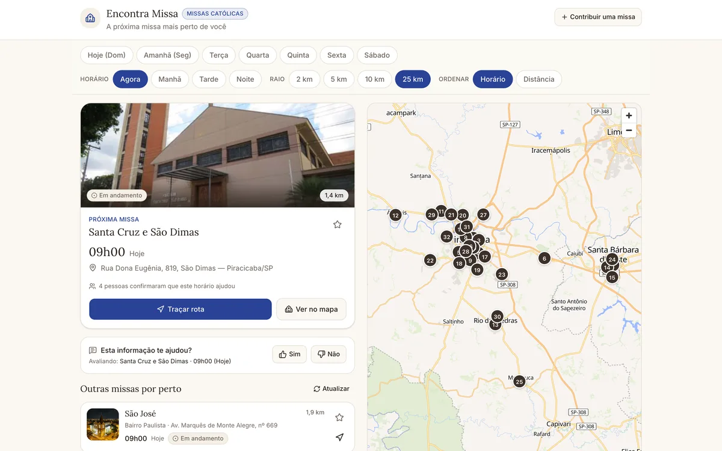Click the São José church name
This screenshot has width=722, height=451.
(x=140, y=414)
